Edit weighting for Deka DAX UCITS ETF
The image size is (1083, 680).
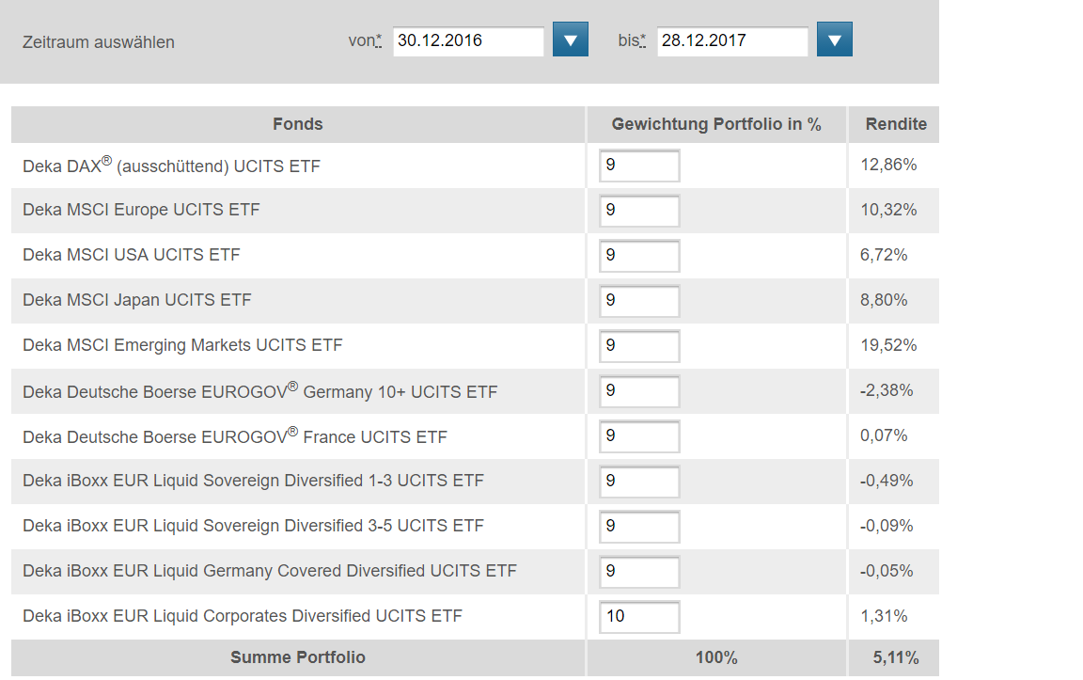639,166
